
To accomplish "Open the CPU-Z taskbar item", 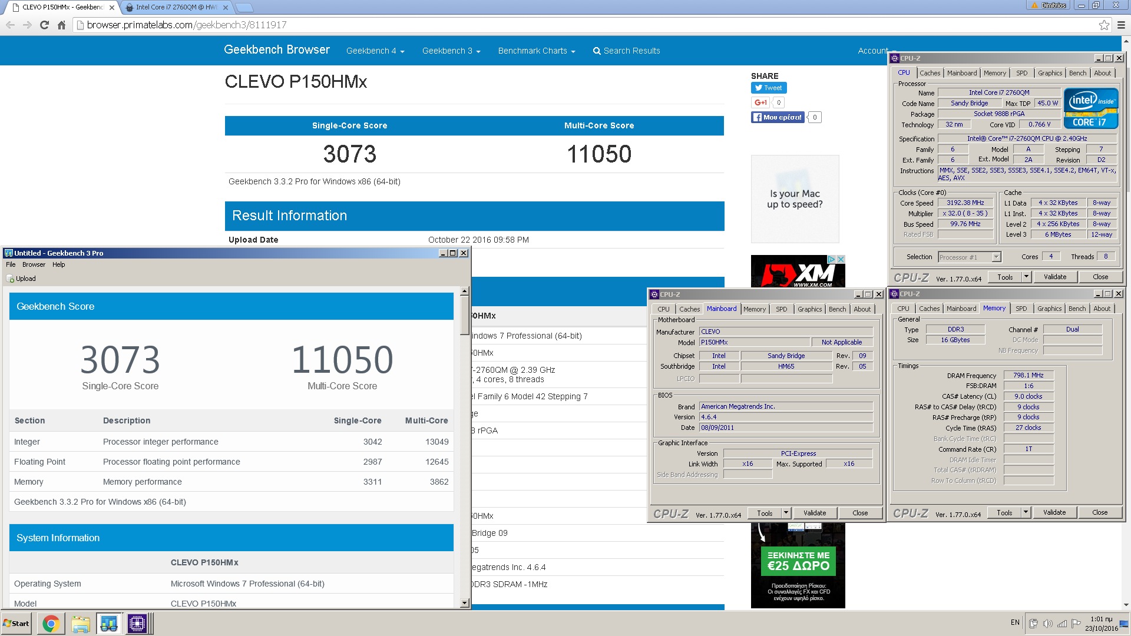I will 137,624.
